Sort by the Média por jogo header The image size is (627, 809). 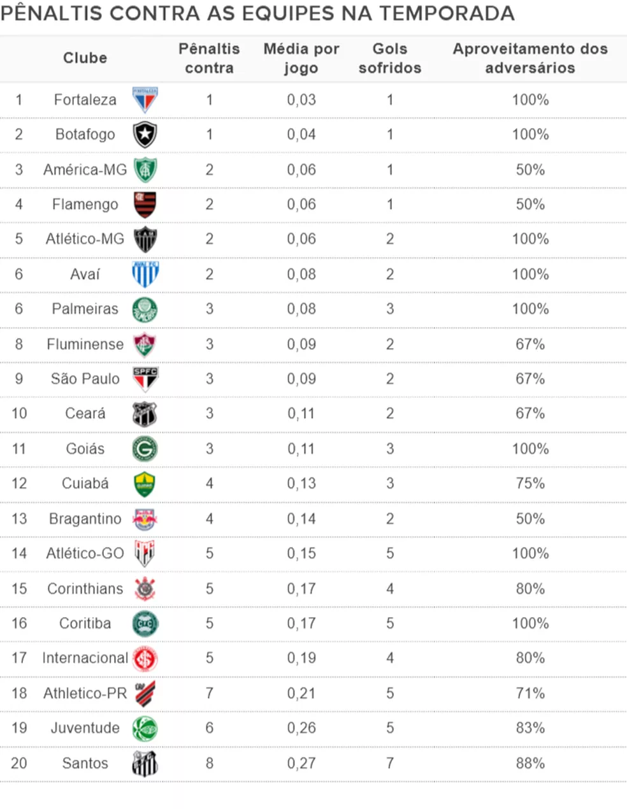click(301, 58)
